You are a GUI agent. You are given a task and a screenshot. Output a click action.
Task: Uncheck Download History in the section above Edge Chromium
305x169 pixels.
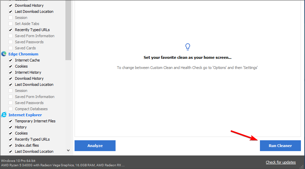[11, 6]
